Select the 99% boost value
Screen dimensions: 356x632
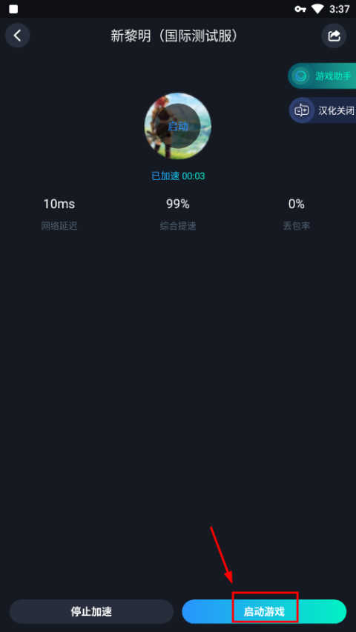(177, 204)
